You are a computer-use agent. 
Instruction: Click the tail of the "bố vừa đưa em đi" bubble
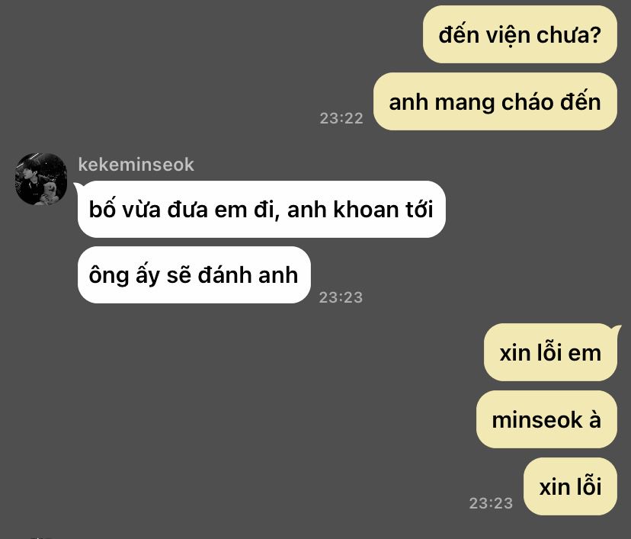(x=78, y=186)
